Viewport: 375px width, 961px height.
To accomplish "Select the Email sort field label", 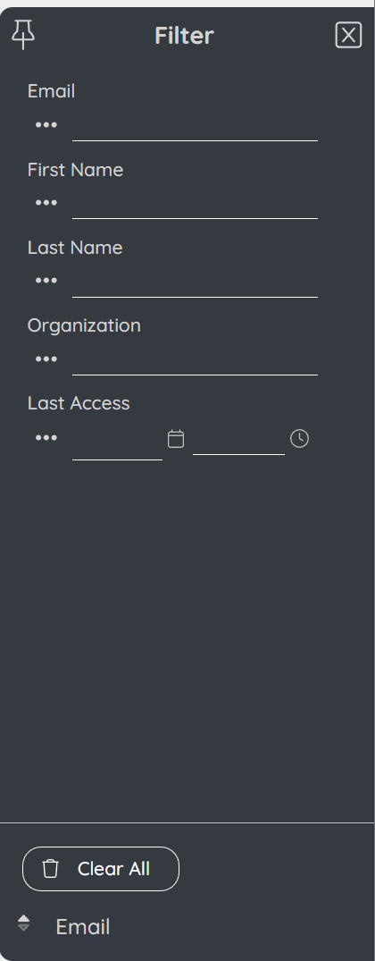I will point(82,927).
